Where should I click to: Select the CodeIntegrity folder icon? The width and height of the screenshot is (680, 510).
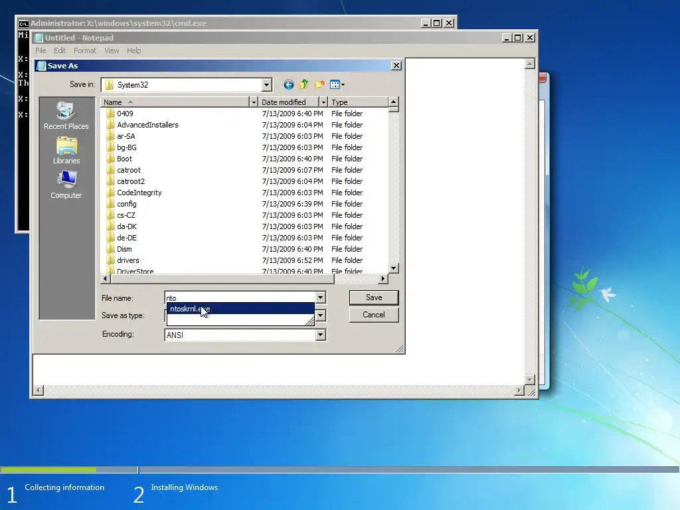coord(111,192)
